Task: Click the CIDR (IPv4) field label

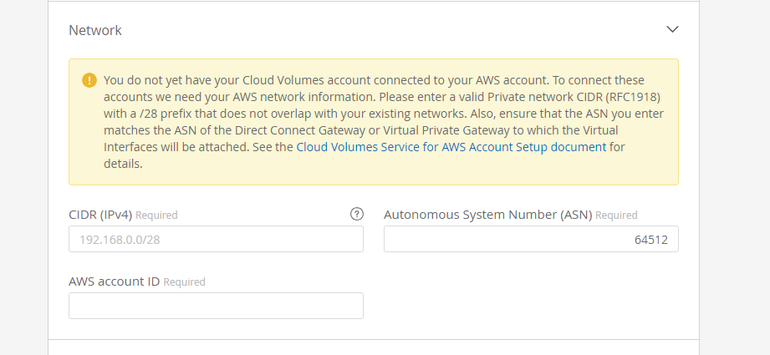Action: coord(99,215)
